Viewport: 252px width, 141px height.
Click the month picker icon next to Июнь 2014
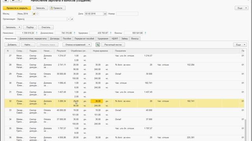pyautogui.click(x=34, y=14)
